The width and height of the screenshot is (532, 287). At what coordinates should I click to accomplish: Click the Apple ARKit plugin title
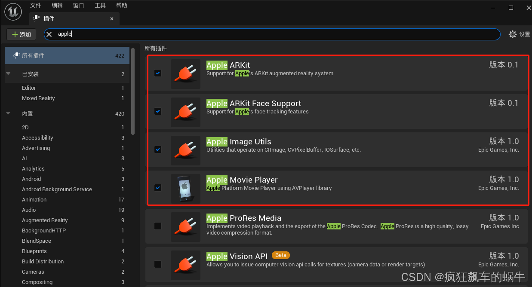pos(228,65)
